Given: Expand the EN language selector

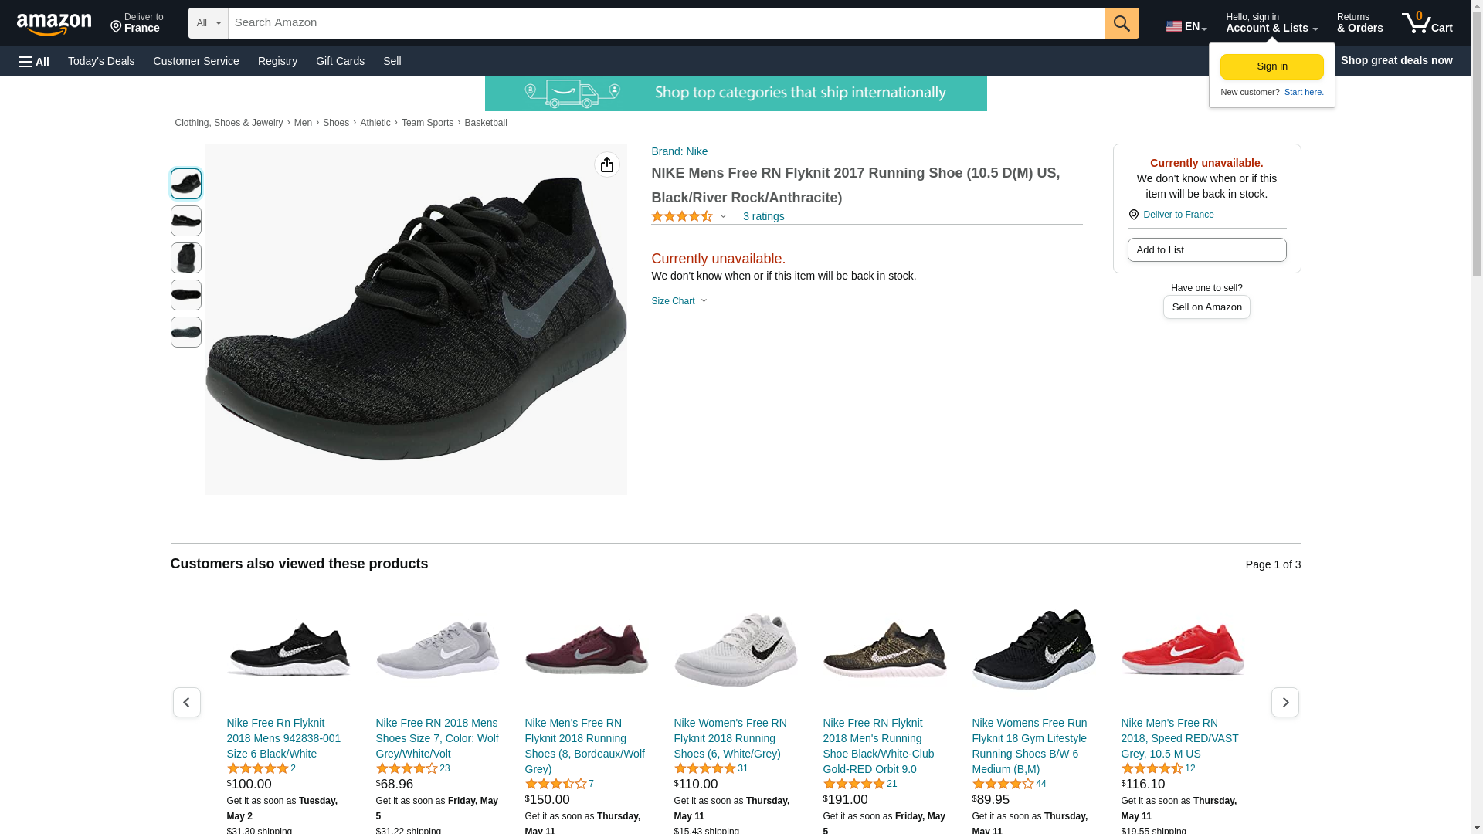Looking at the screenshot, I should click(x=1186, y=26).
